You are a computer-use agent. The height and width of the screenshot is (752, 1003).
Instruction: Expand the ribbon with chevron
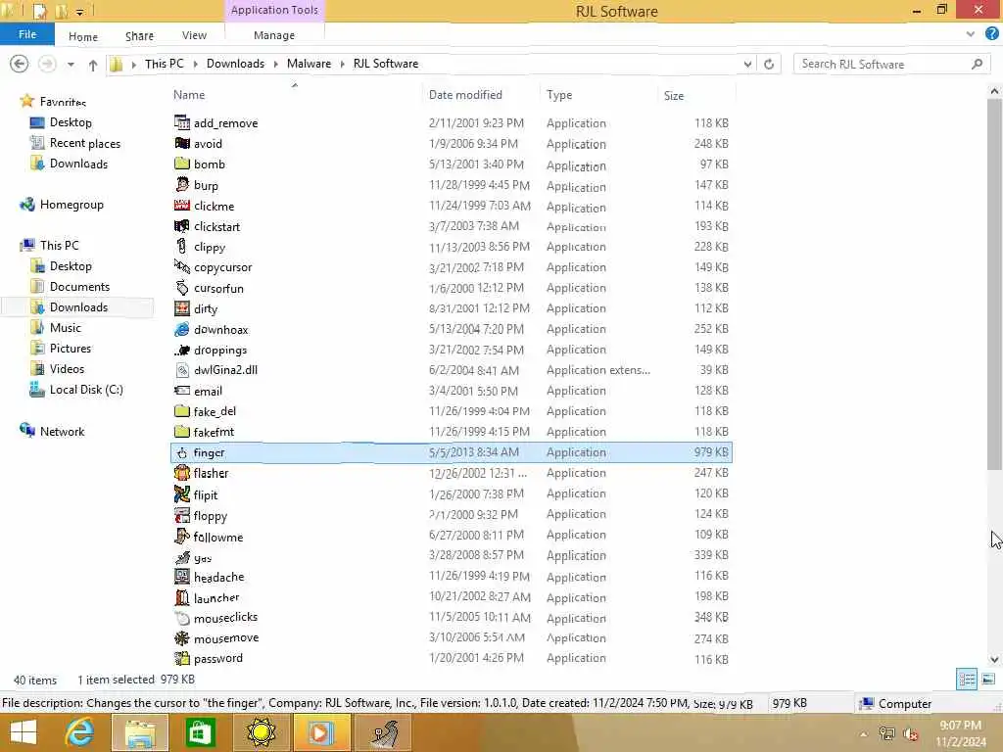971,34
